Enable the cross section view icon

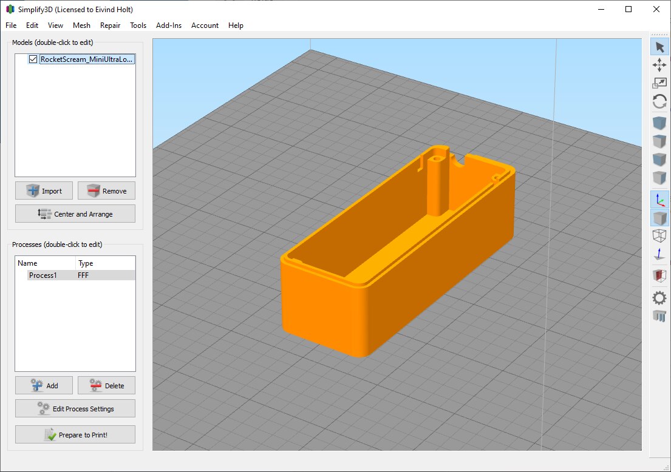659,275
